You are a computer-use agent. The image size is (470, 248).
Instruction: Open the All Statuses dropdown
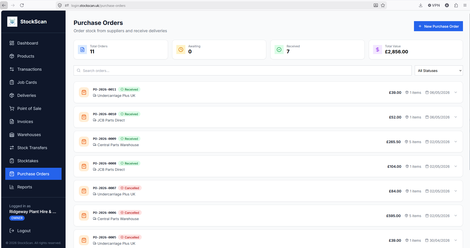(439, 70)
